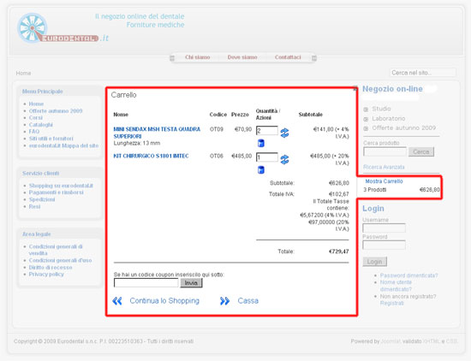Update quantity icon for MINI SENDAX row
The image size is (471, 361).
(284, 133)
